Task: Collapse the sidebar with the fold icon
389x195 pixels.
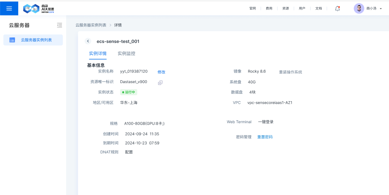Action: [59, 25]
